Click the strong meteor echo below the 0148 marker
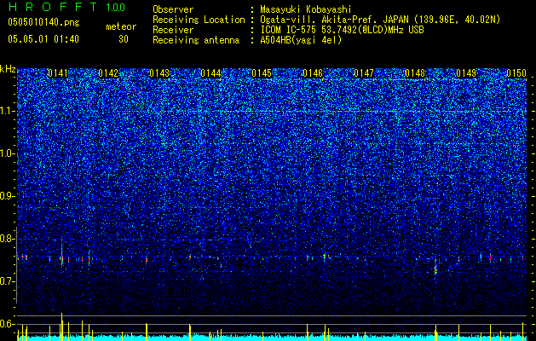The width and height of the screenshot is (536, 341). (x=435, y=269)
